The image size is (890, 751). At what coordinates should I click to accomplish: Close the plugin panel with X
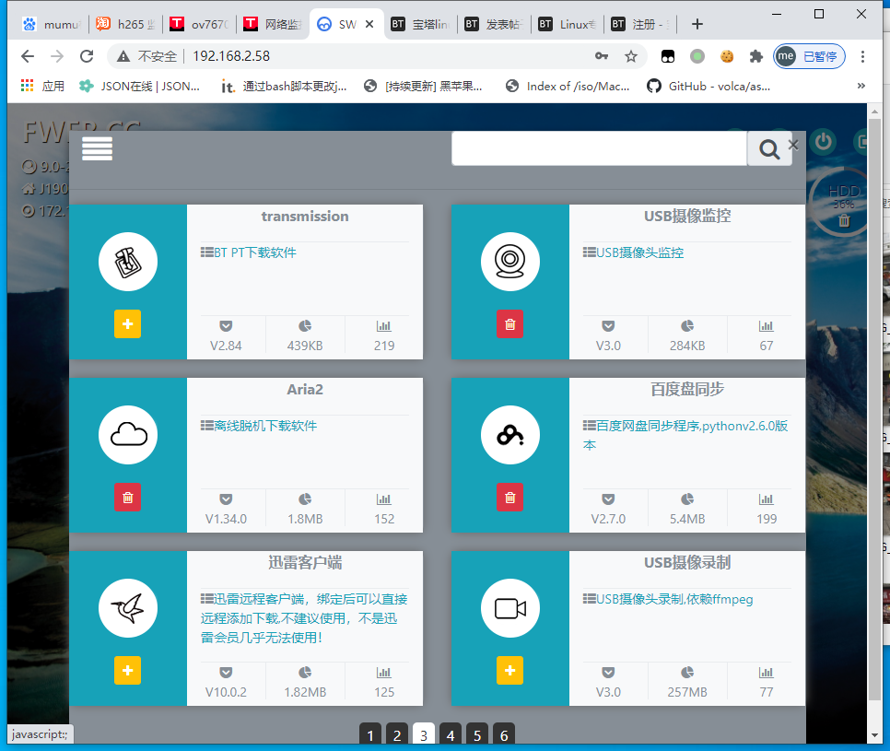793,145
